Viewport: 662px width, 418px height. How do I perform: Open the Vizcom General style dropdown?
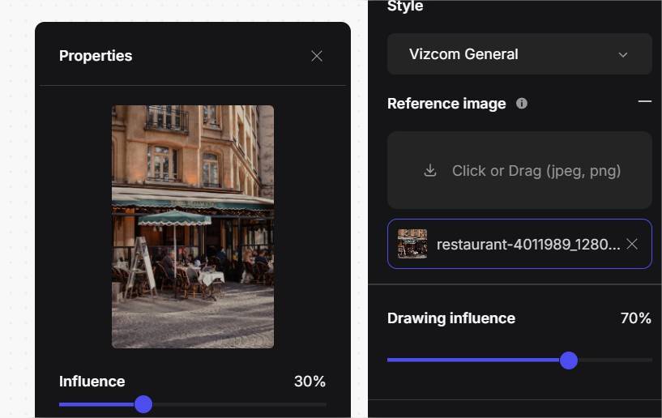(519, 54)
